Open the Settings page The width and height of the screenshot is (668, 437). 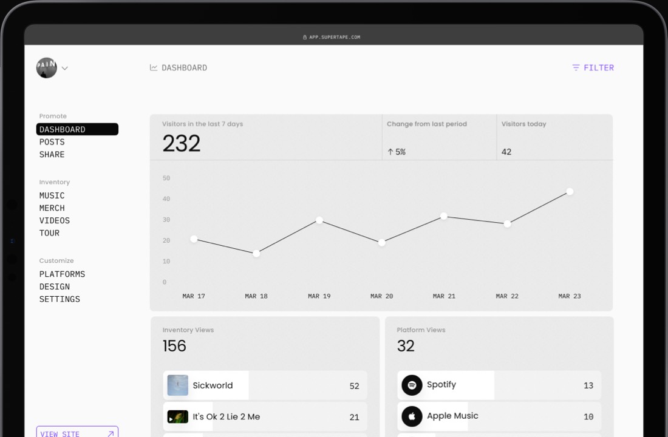click(x=60, y=299)
